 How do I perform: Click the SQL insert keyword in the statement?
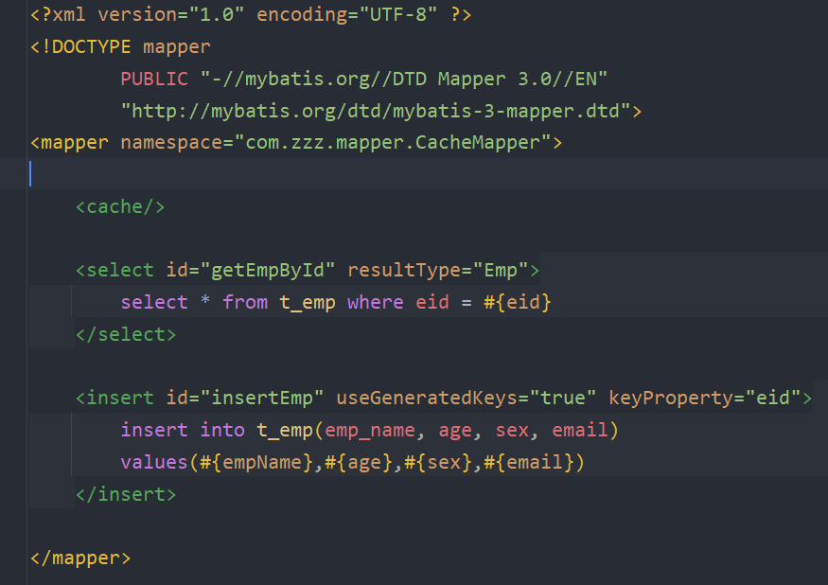[154, 430]
